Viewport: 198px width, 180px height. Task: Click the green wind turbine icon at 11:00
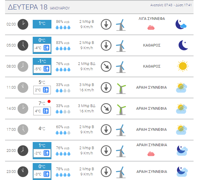coord(121,88)
